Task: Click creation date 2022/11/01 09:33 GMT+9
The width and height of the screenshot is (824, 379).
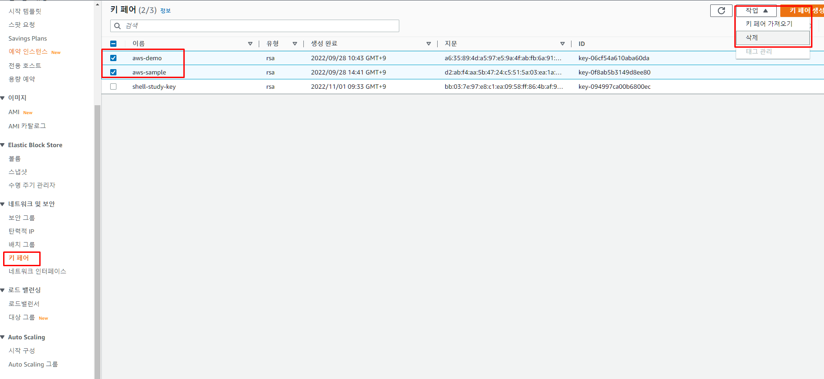Action: click(348, 87)
